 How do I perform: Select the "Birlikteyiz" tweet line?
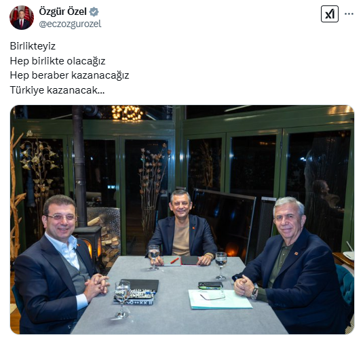pos(33,46)
